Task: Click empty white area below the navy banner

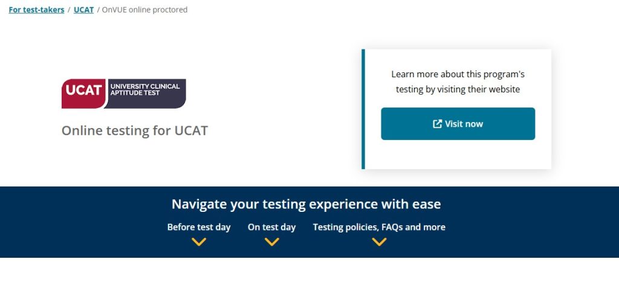Action: (309, 276)
